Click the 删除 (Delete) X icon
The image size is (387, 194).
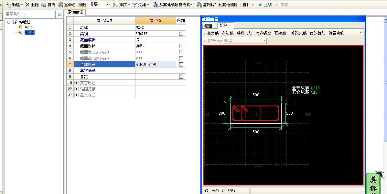point(27,5)
